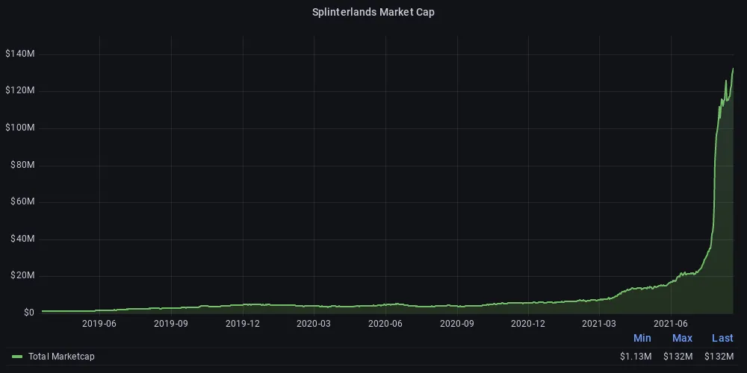Sort legend by the Max column
The height and width of the screenshot is (373, 747).
pos(682,338)
